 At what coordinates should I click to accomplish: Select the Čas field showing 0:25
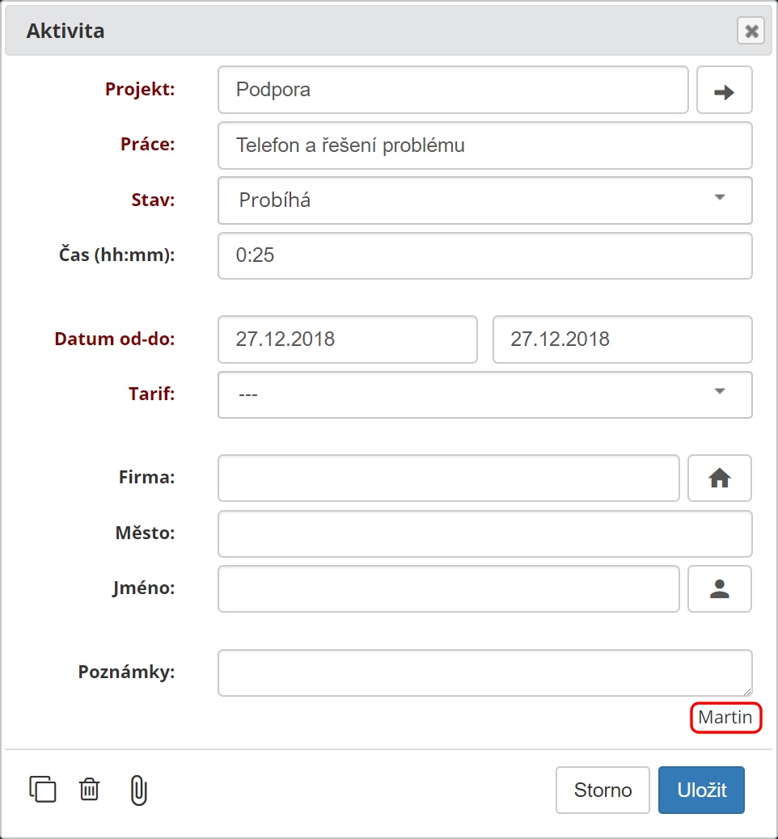pos(484,255)
